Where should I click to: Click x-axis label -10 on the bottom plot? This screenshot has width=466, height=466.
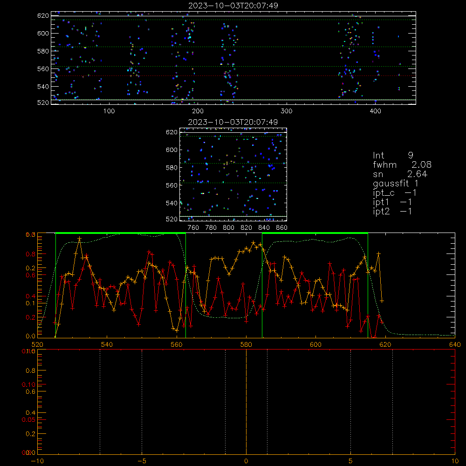pos(37,461)
